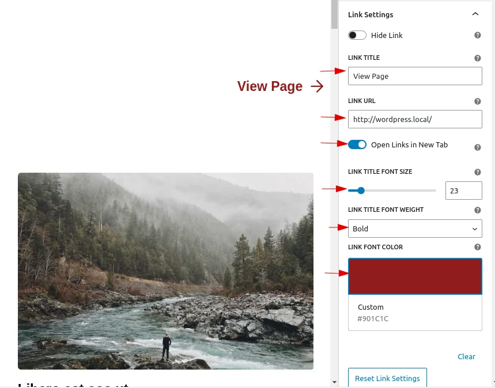Click help icon next to LINK URL
495x388 pixels.
(477, 101)
